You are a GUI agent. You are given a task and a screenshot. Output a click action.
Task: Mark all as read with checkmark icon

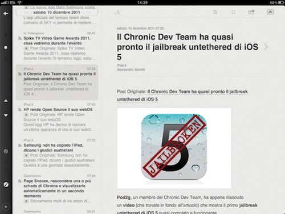[6, 184]
